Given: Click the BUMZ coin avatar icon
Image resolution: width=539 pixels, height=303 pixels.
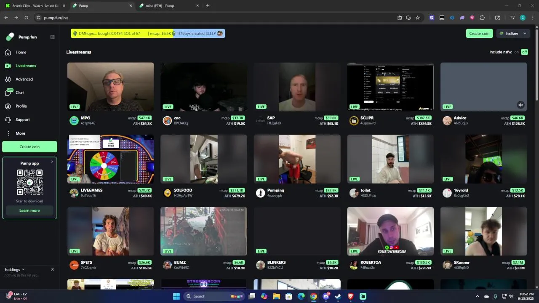Looking at the screenshot, I should click(x=167, y=265).
